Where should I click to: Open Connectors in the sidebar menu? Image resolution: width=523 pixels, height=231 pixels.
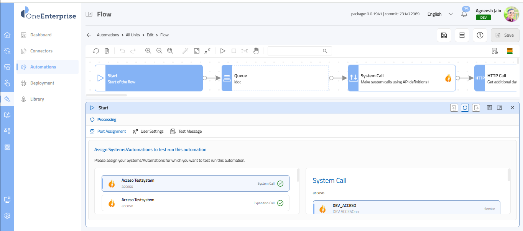pos(41,51)
